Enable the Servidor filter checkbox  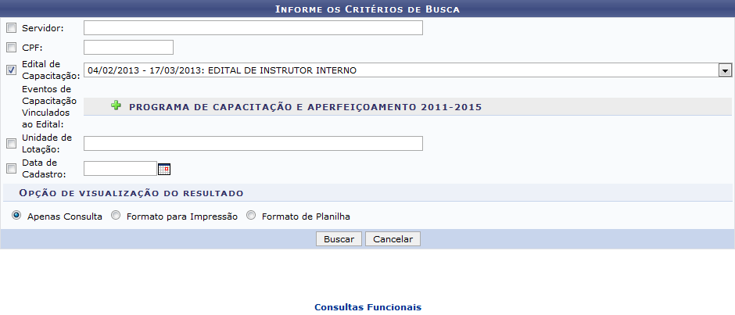11,28
